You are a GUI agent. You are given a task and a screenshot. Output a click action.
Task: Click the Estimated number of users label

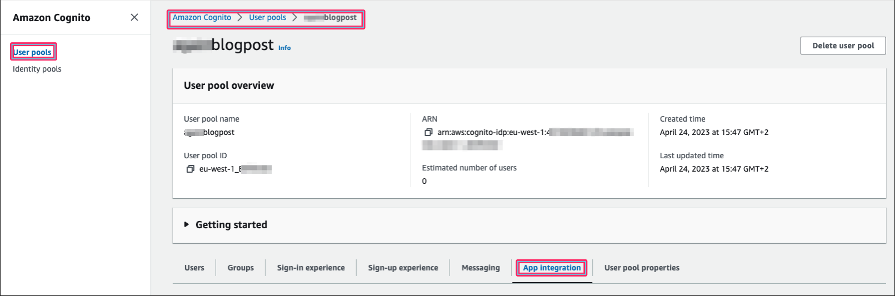tap(469, 168)
